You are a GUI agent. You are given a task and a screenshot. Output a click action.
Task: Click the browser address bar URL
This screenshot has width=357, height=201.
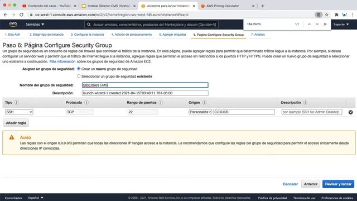[x=112, y=15]
